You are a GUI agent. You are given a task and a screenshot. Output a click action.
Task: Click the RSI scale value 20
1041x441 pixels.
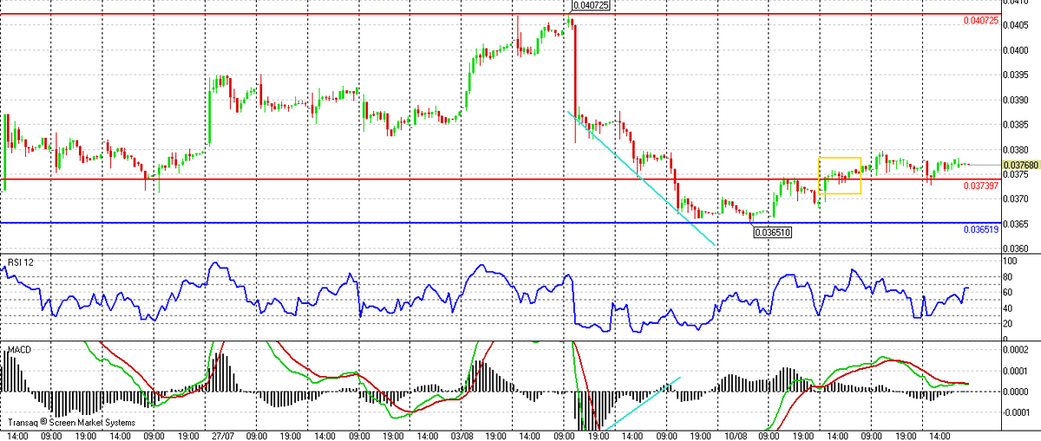click(1009, 324)
